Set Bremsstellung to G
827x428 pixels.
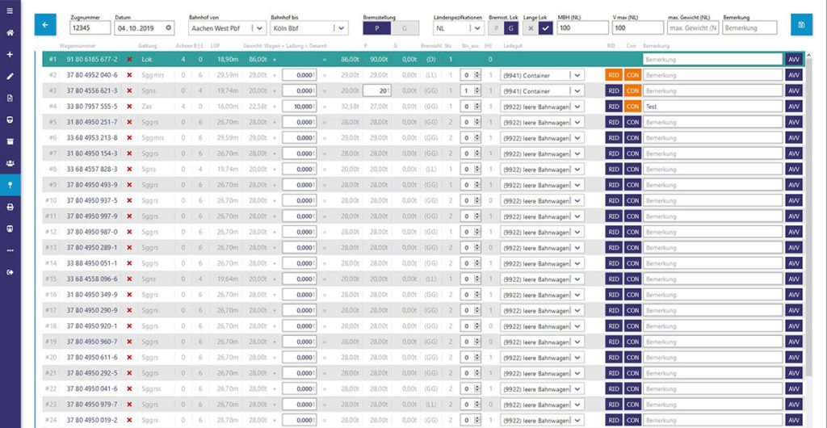click(x=405, y=27)
